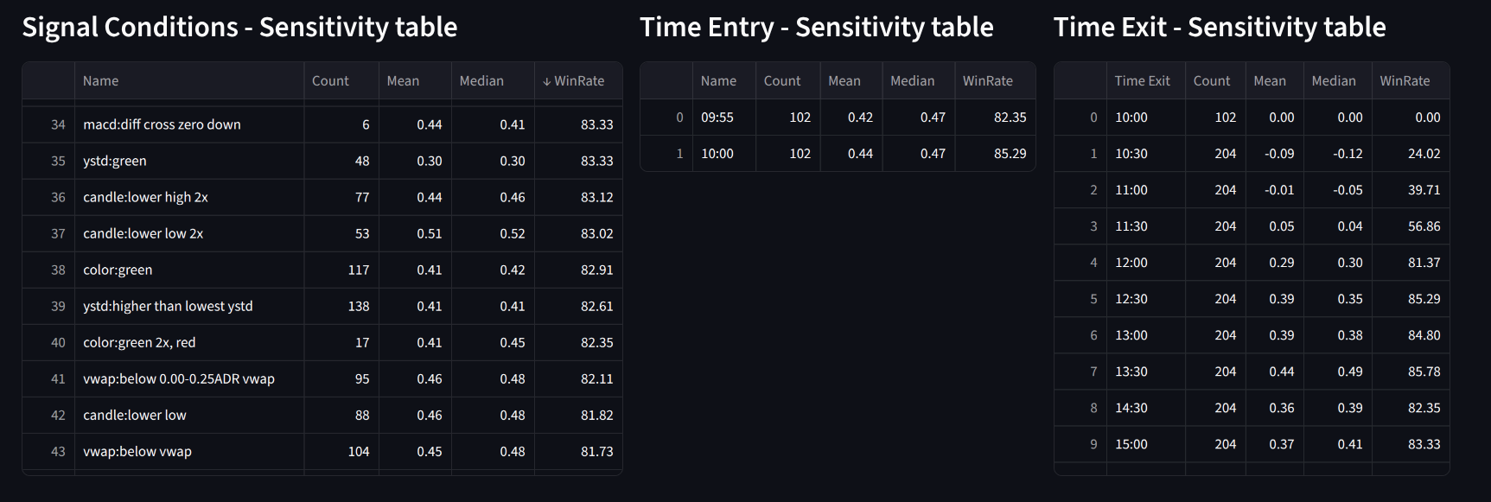Click Mean header in Signal Conditions table
The width and height of the screenshot is (1491, 502).
tap(403, 81)
